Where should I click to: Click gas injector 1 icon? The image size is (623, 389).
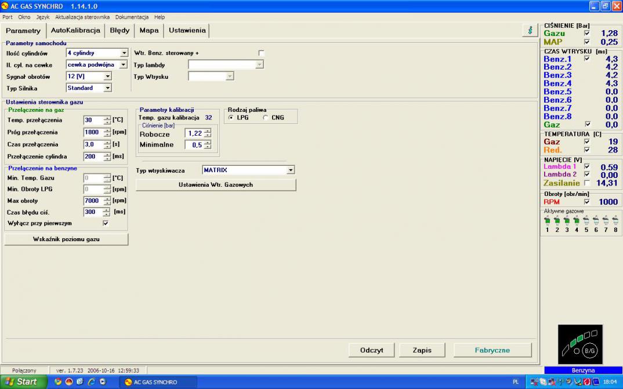click(x=547, y=221)
